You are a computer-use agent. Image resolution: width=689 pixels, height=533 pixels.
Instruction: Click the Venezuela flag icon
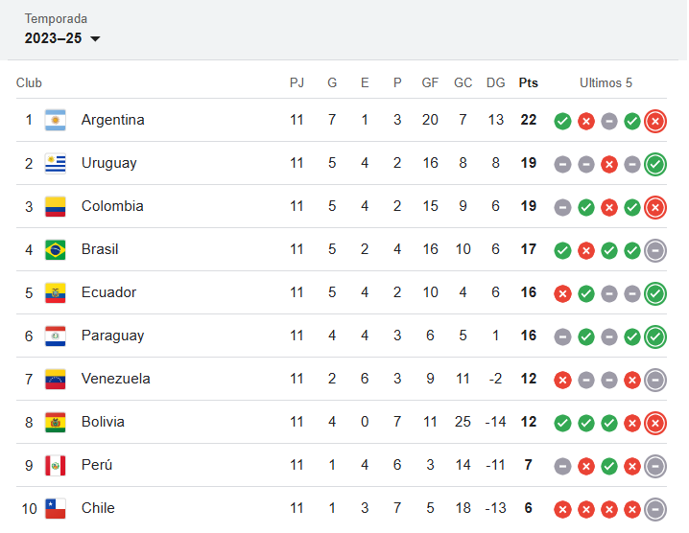tap(56, 379)
